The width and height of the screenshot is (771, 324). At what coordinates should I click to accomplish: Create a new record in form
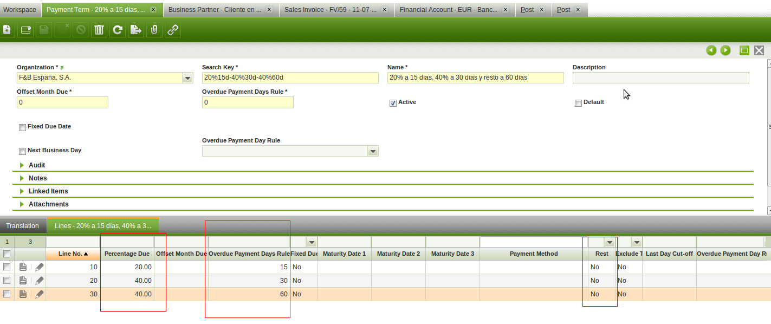click(7, 30)
